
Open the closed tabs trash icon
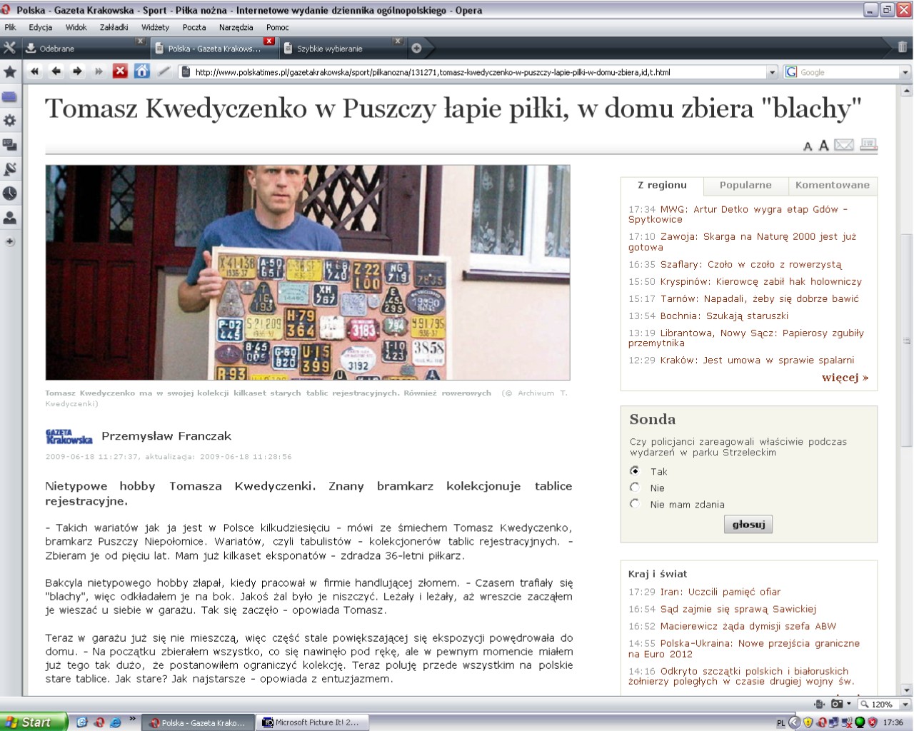903,48
